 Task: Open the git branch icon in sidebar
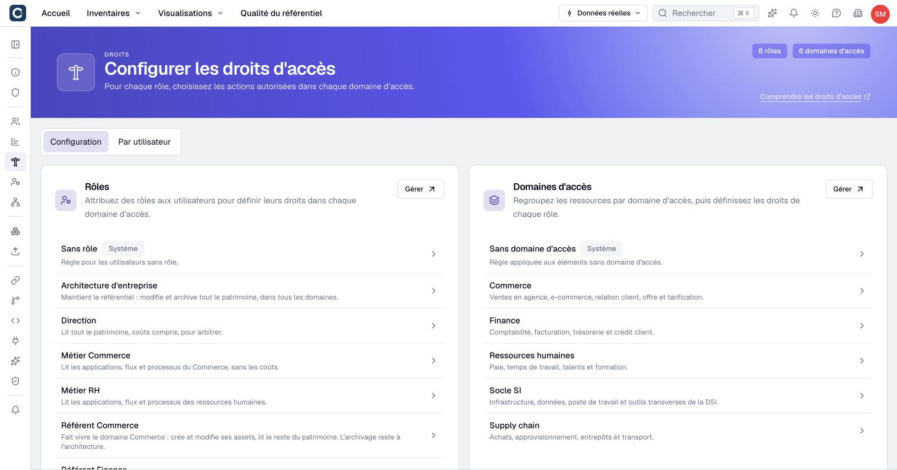[15, 300]
